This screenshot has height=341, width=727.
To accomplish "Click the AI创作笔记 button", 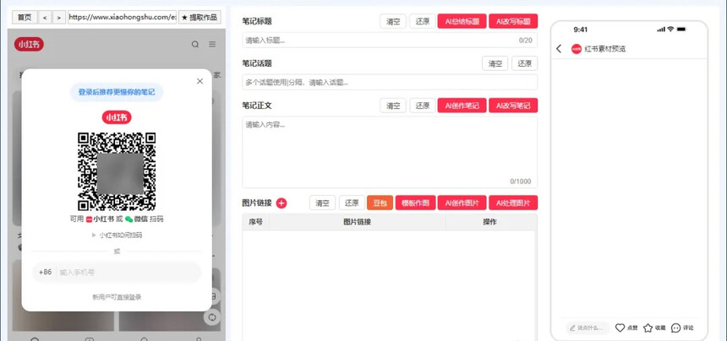I will 462,106.
